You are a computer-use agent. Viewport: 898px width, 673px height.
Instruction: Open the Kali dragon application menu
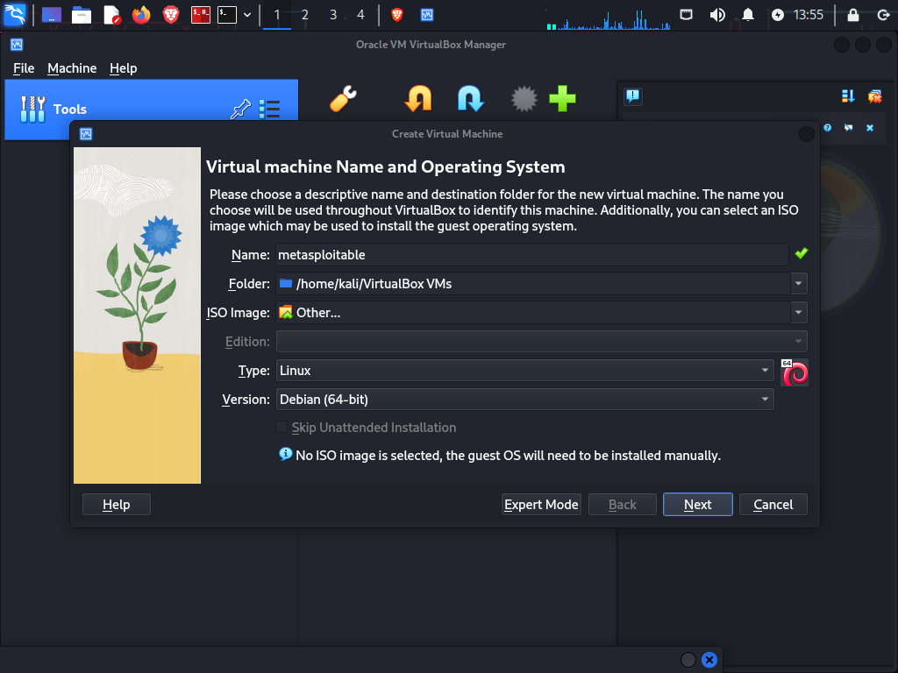[x=15, y=15]
